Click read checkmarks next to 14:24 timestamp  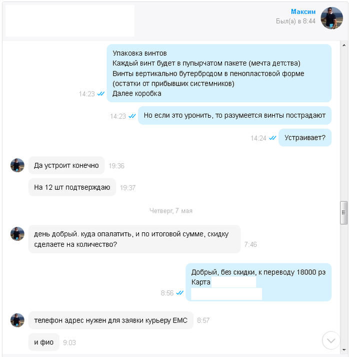(272, 138)
